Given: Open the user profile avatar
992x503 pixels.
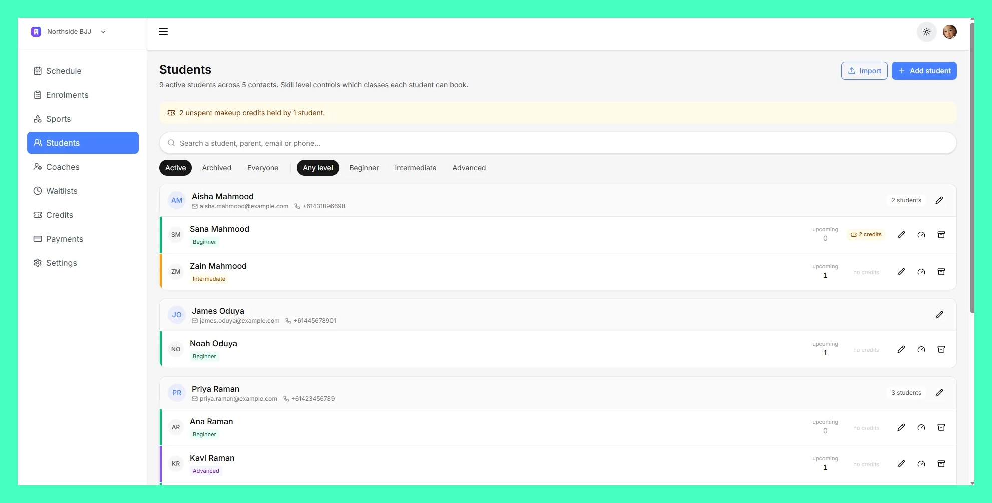Looking at the screenshot, I should 950,32.
